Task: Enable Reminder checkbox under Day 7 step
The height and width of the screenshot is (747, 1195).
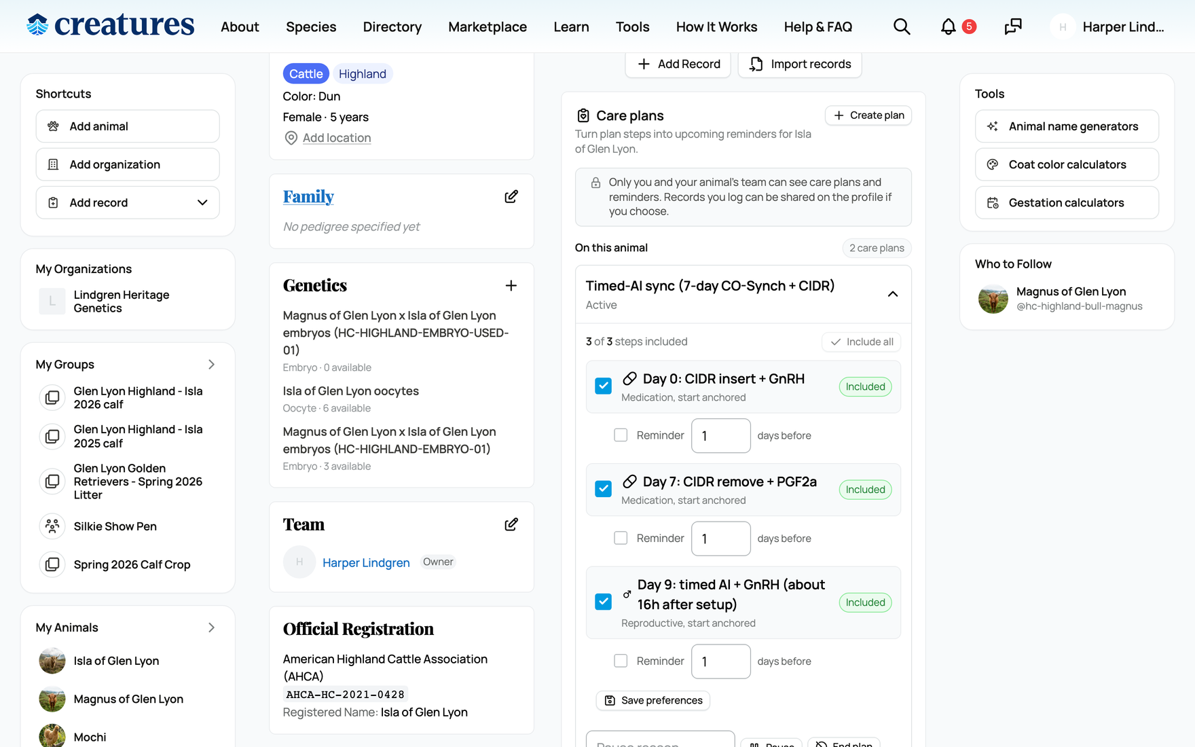Action: (621, 538)
